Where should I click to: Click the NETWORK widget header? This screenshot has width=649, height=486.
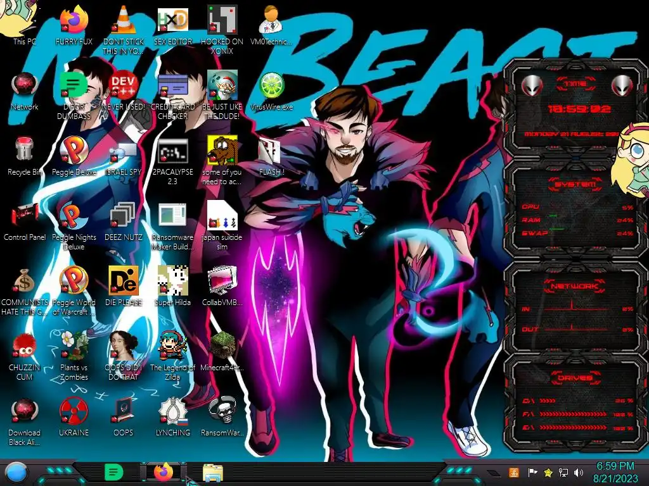575,285
